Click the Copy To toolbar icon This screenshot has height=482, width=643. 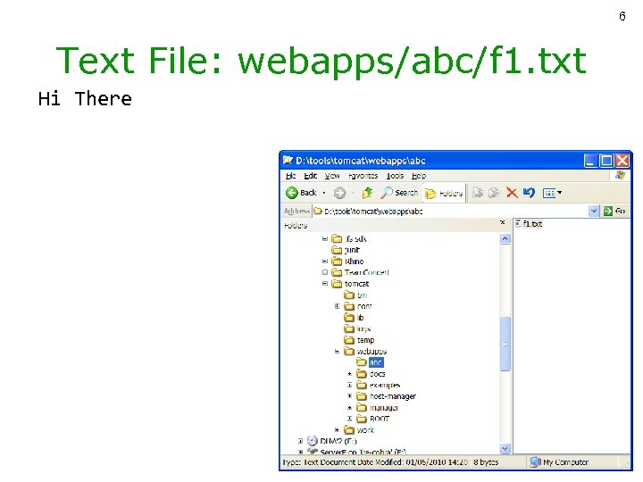(494, 193)
